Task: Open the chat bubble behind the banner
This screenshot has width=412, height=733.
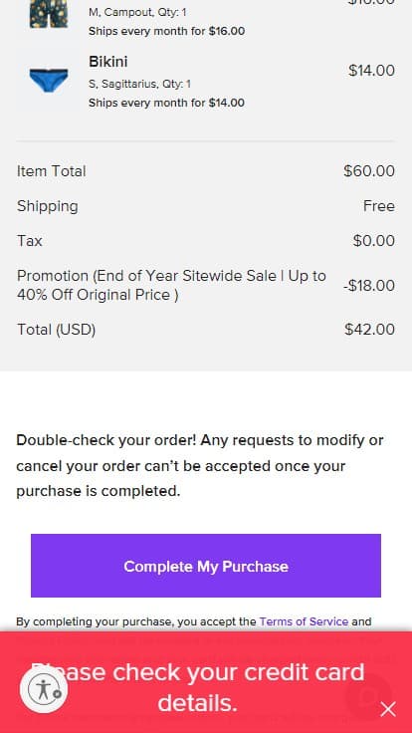Action: pos(368,696)
